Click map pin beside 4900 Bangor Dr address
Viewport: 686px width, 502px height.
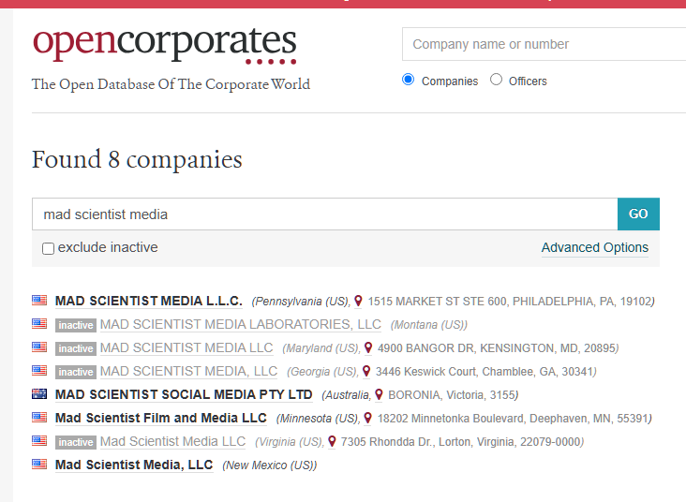[368, 347]
